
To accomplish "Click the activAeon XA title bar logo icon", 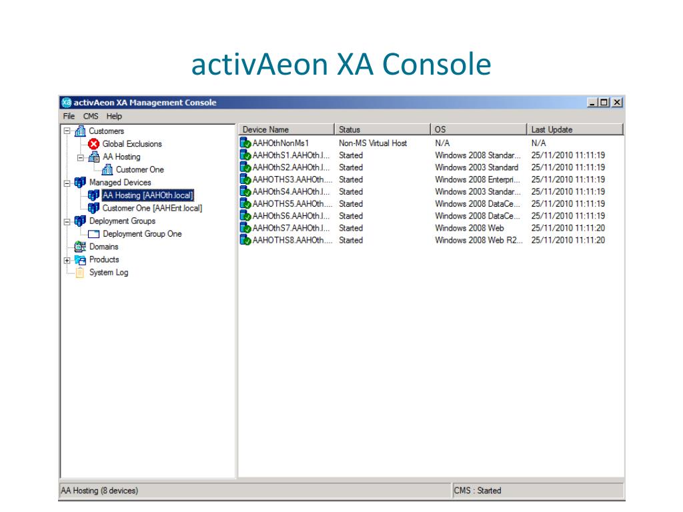I will coord(66,102).
